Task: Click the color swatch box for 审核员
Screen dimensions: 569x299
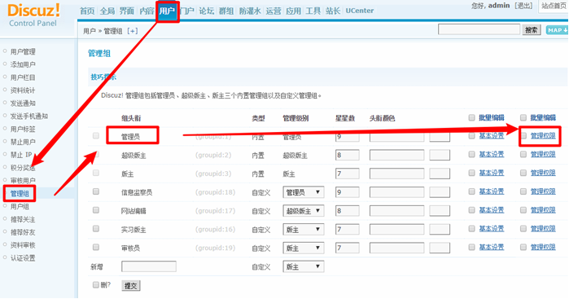Action: 440,248
